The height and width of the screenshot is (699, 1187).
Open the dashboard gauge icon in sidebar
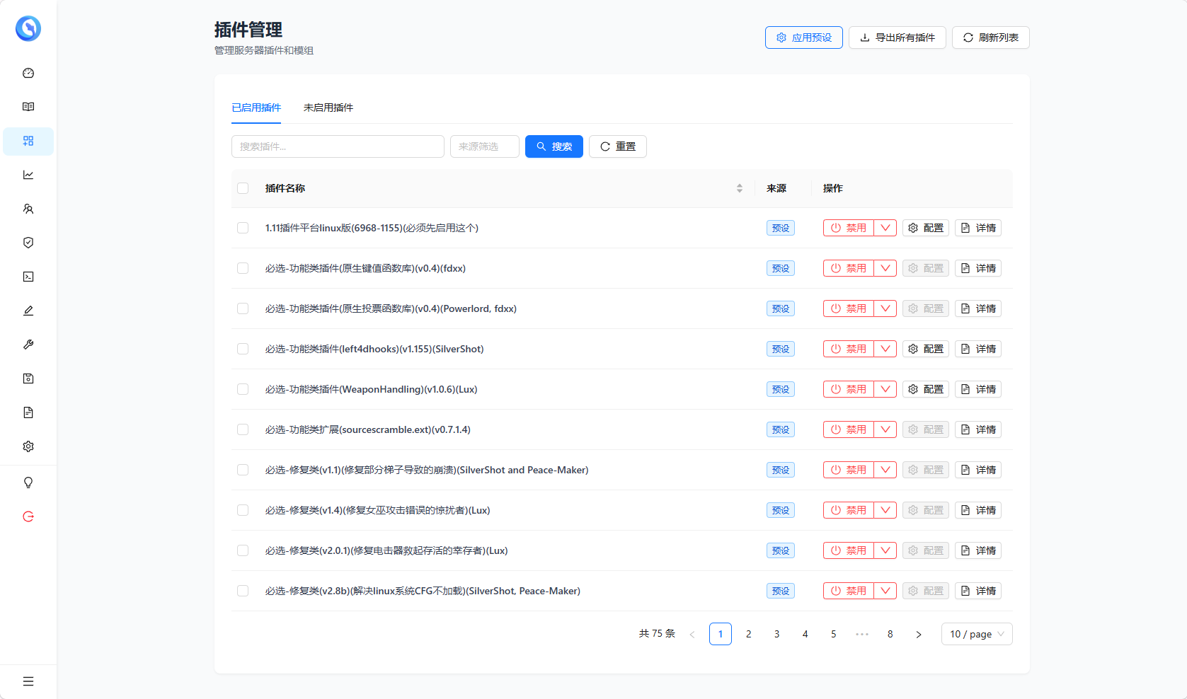(x=28, y=73)
